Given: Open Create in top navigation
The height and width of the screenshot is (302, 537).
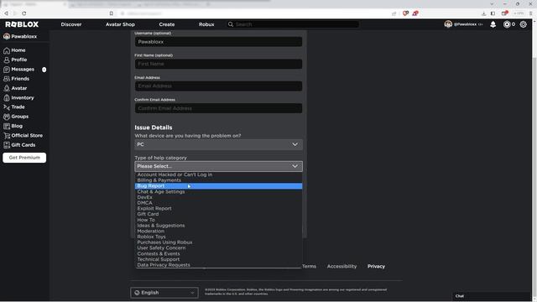Looking at the screenshot, I should (167, 24).
